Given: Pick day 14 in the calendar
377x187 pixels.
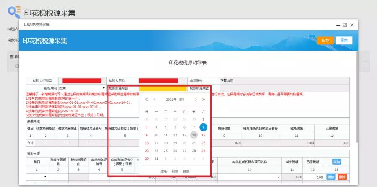Looking at the screenshot, I should pyautogui.click(x=194, y=135).
